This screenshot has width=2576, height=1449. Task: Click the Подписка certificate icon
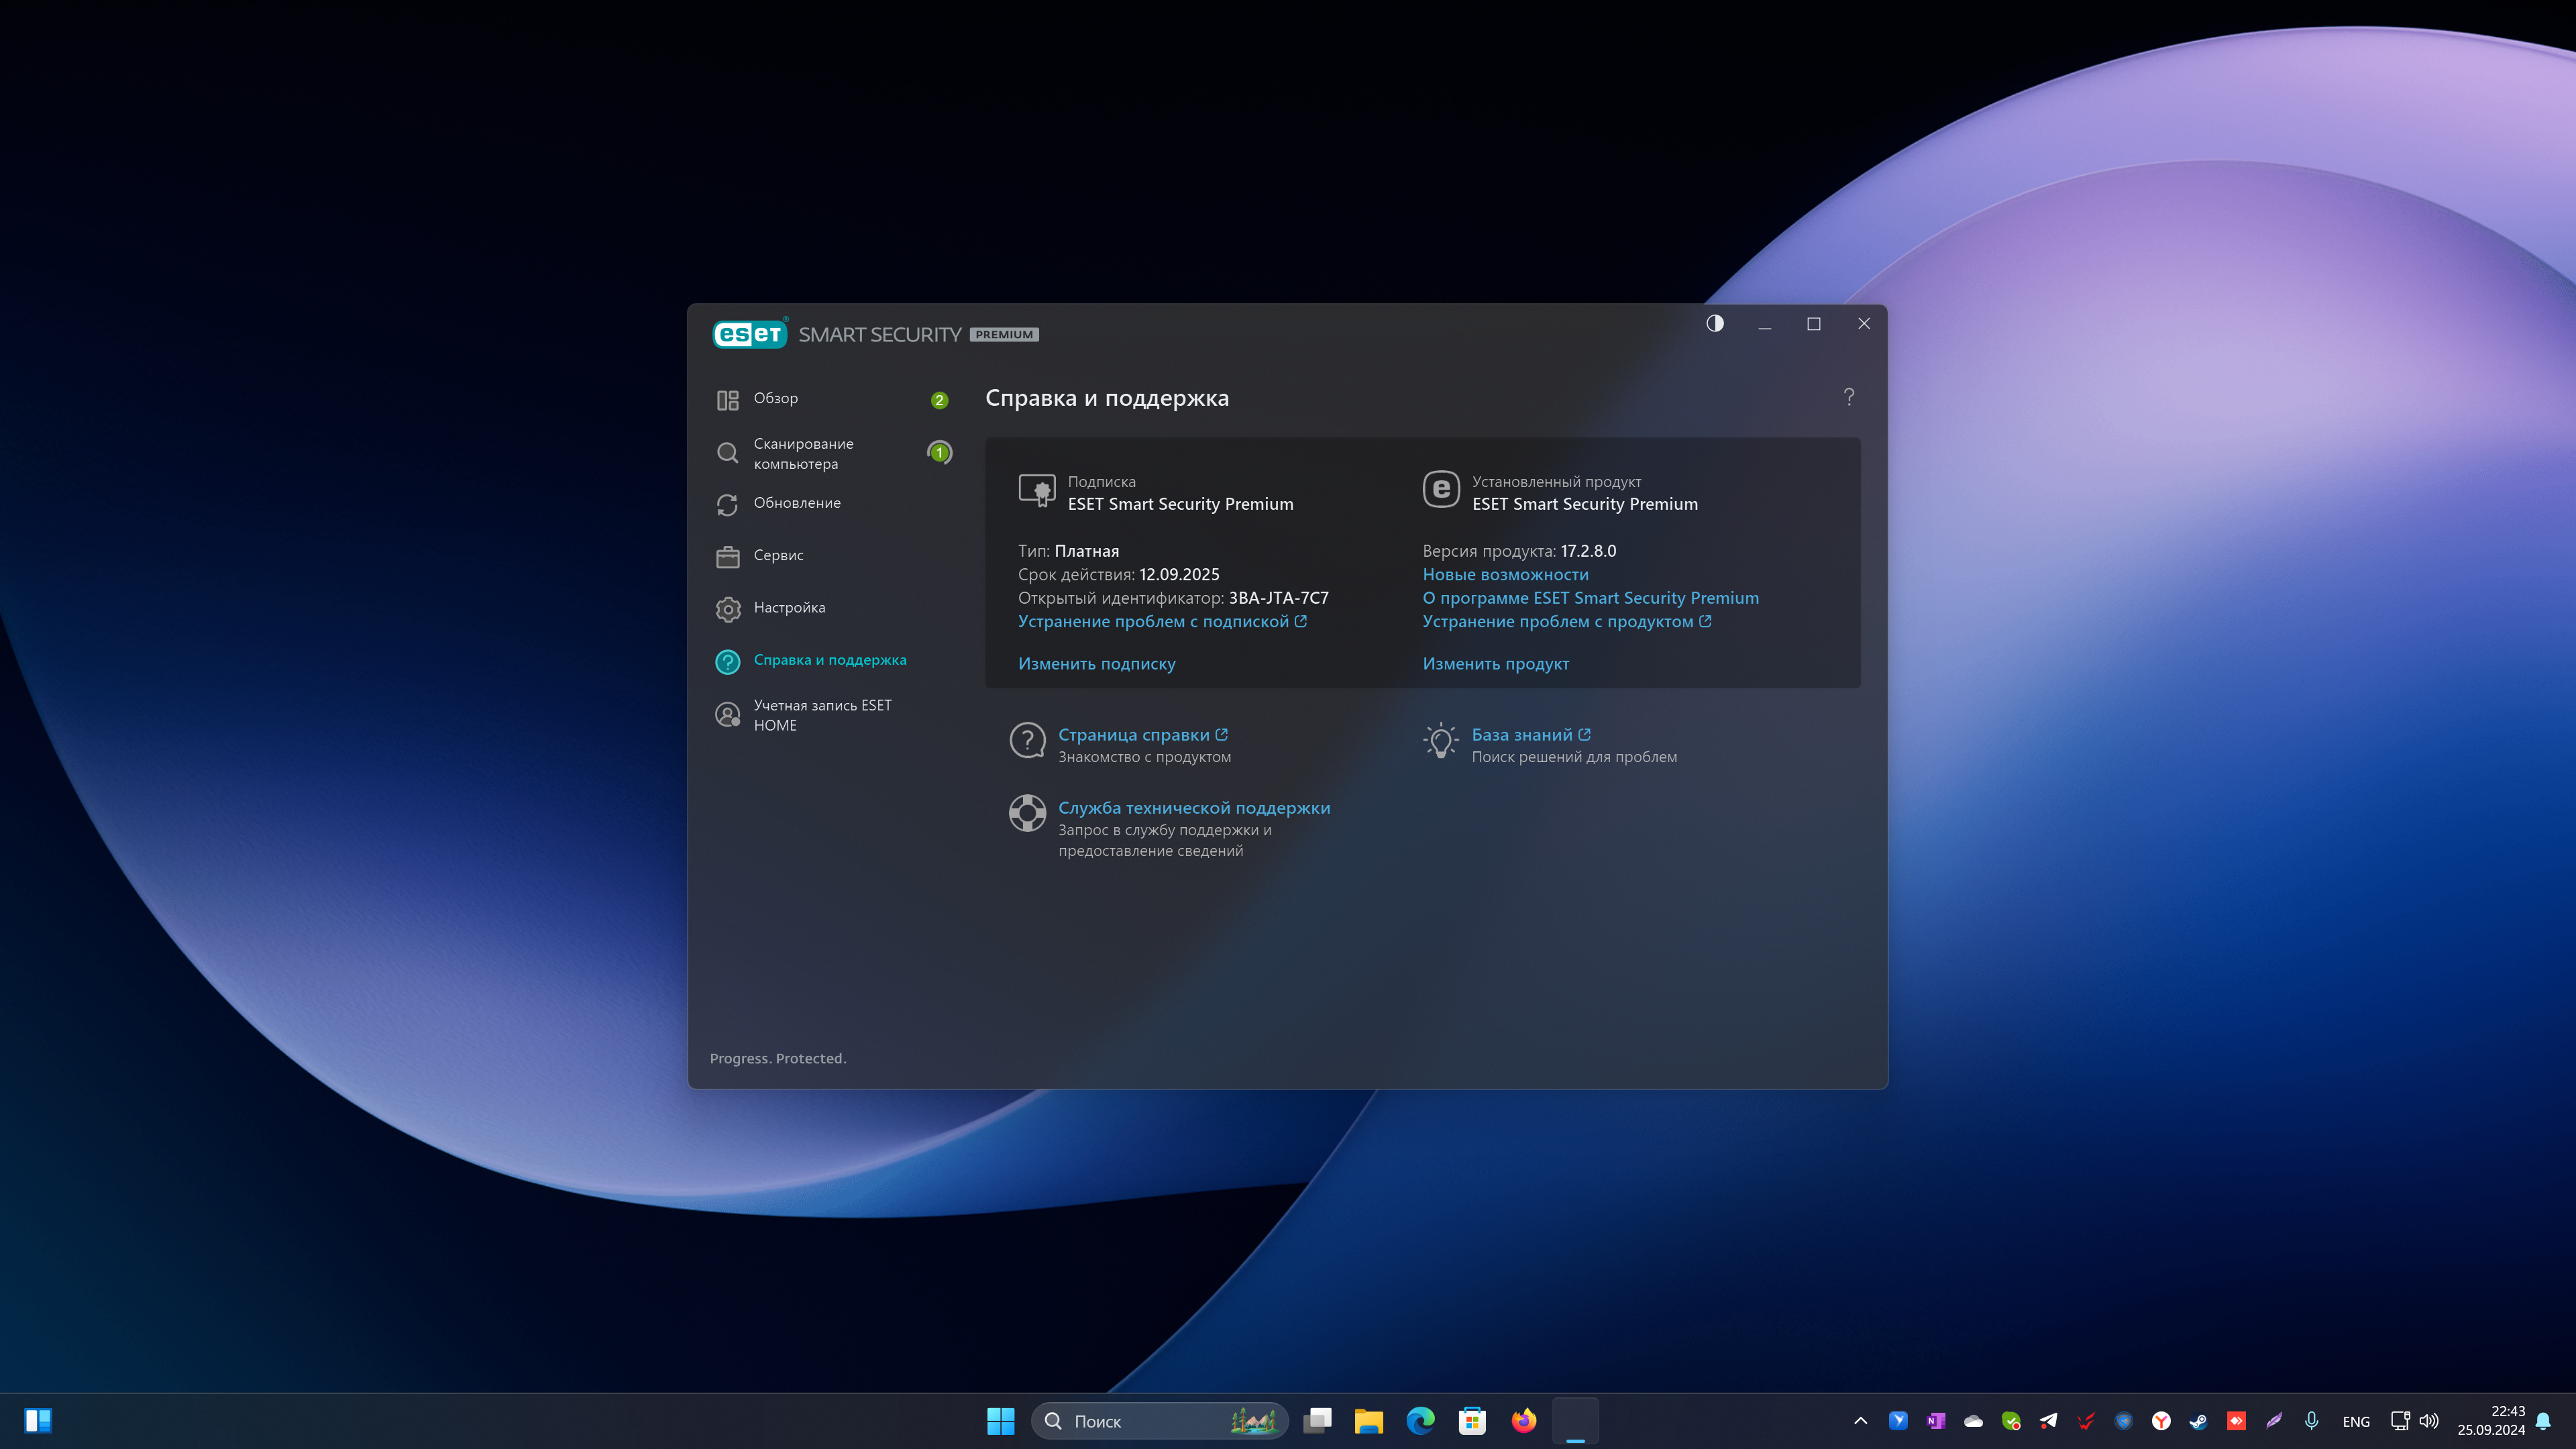1037,490
